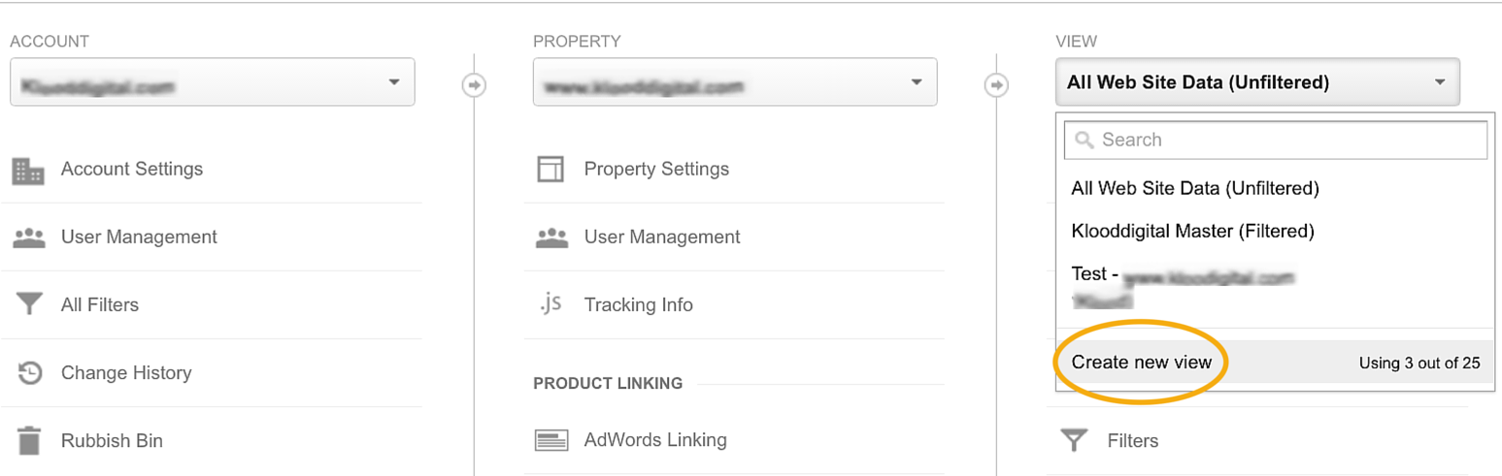Click arrow between Account and Property columns
1502x476 pixels.
click(474, 85)
